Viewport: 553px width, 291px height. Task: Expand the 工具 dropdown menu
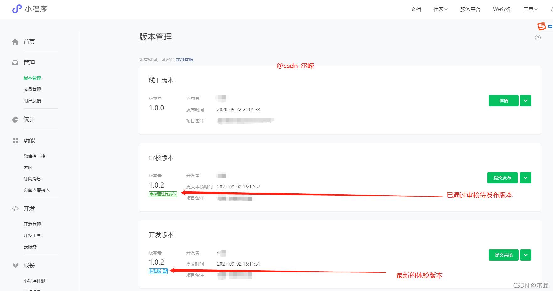[530, 9]
